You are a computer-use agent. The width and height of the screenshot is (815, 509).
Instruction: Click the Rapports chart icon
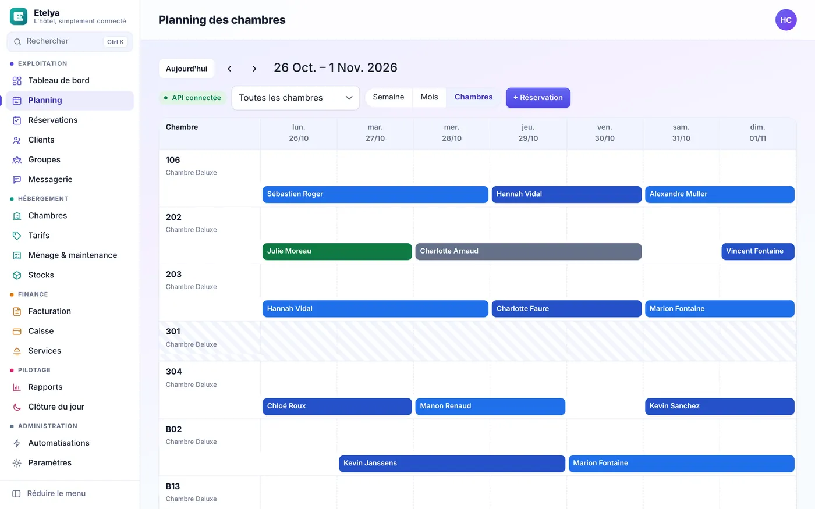(x=17, y=387)
